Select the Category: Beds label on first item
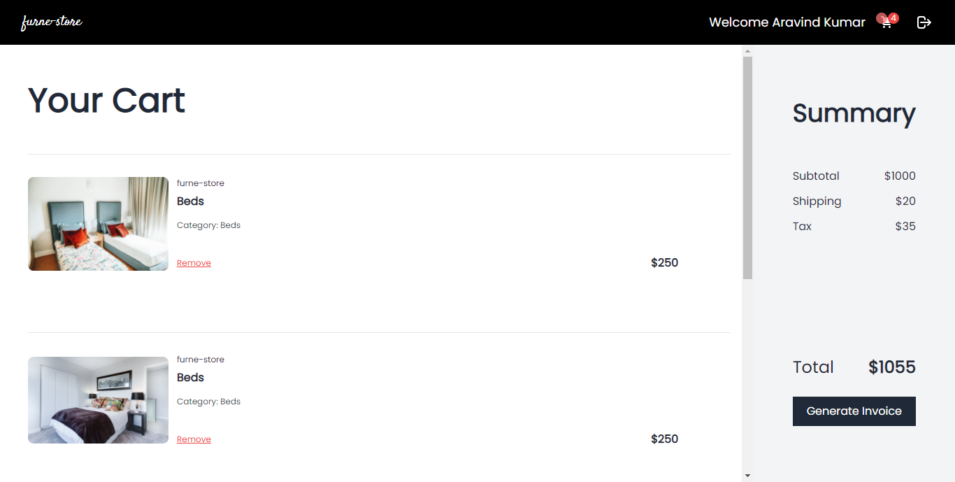The width and height of the screenshot is (955, 482). click(208, 225)
